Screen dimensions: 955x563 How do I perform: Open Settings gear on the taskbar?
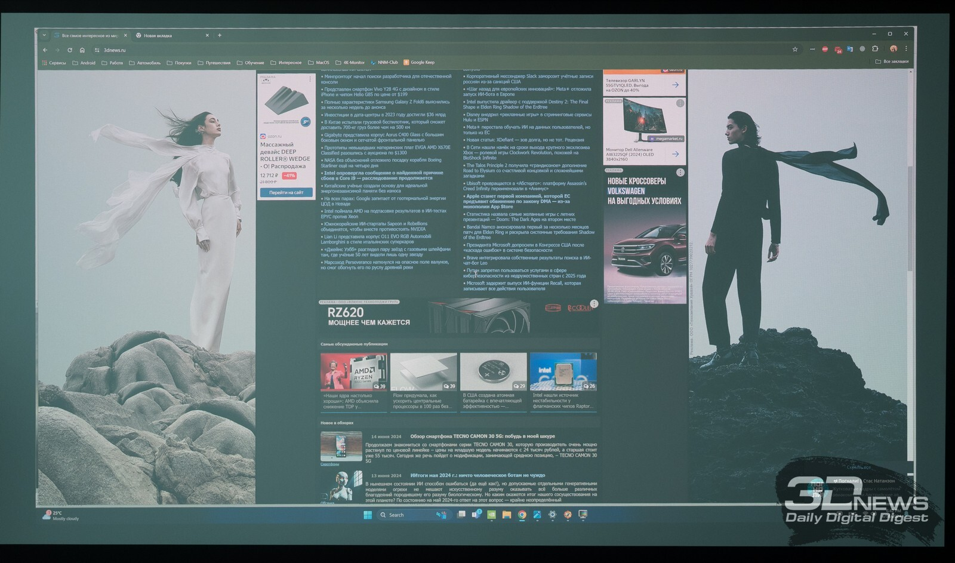tap(553, 514)
